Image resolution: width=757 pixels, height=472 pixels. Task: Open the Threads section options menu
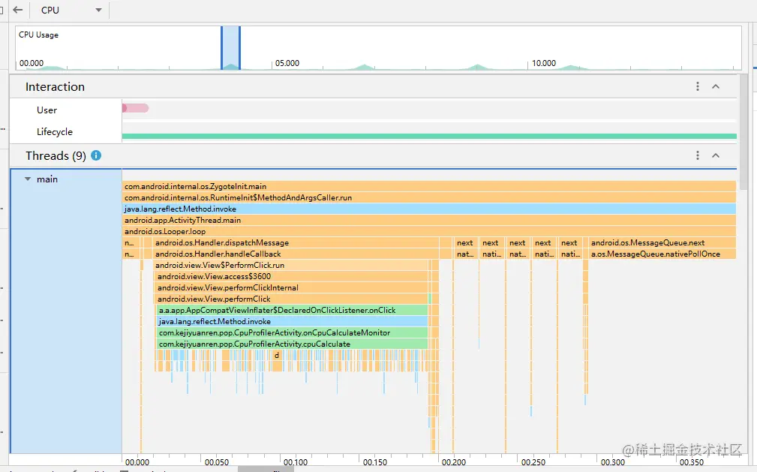pos(697,155)
